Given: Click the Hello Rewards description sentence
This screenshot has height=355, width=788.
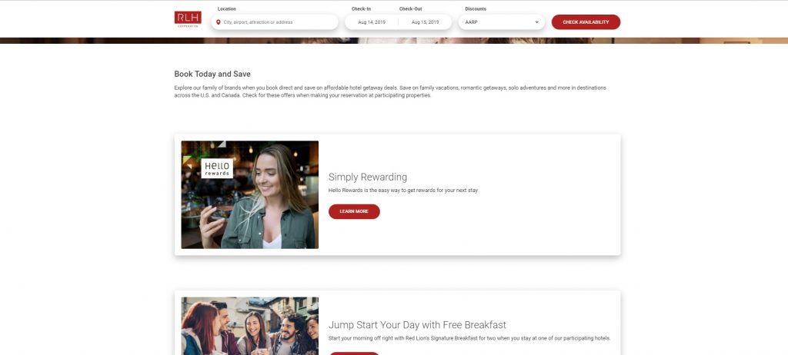Looking at the screenshot, I should tap(403, 190).
